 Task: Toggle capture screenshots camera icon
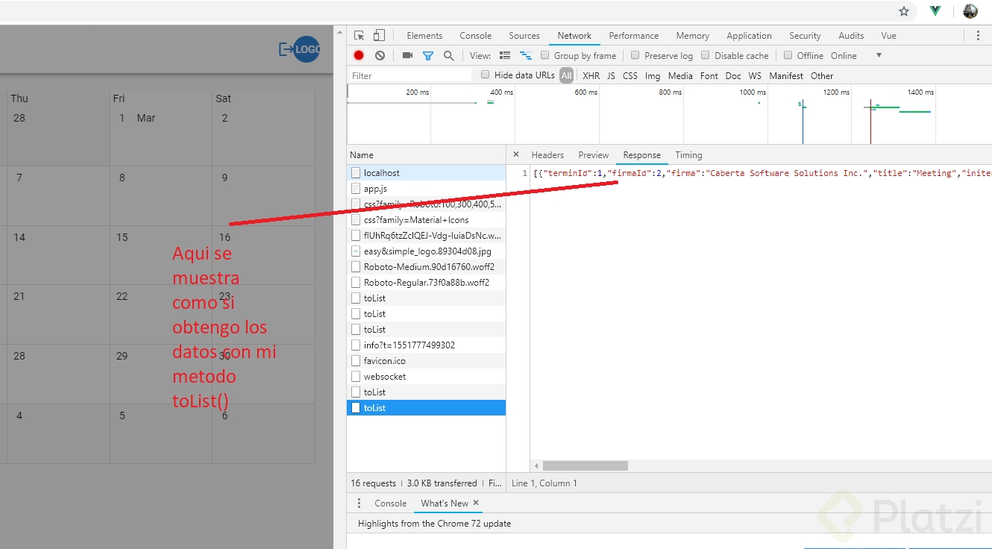[407, 55]
